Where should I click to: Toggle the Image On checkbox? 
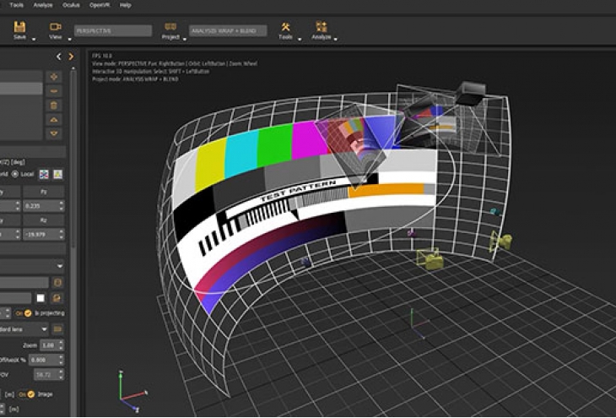point(31,394)
